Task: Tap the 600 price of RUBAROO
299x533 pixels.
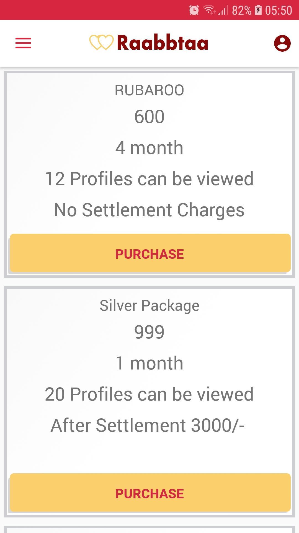Action: point(149,117)
